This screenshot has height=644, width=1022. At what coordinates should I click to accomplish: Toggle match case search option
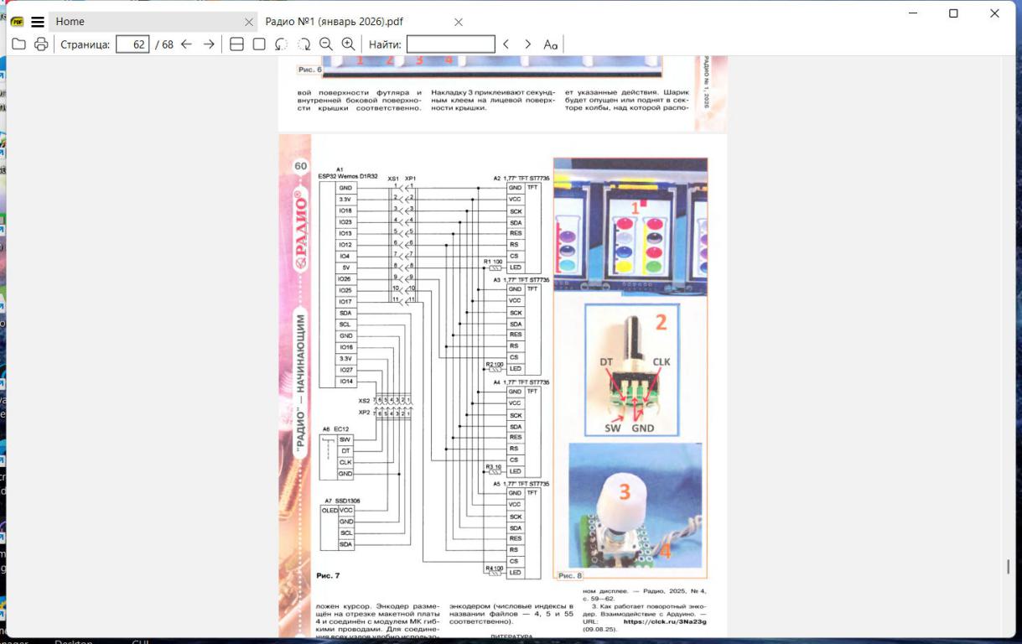point(551,44)
